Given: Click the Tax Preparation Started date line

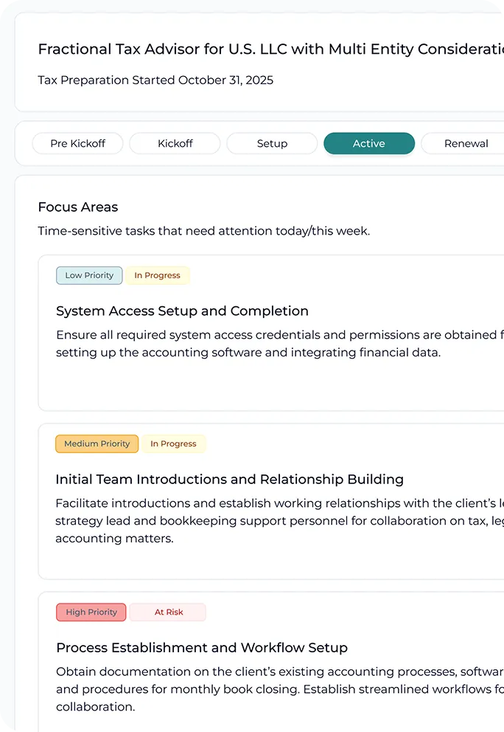Looking at the screenshot, I should pyautogui.click(x=155, y=80).
